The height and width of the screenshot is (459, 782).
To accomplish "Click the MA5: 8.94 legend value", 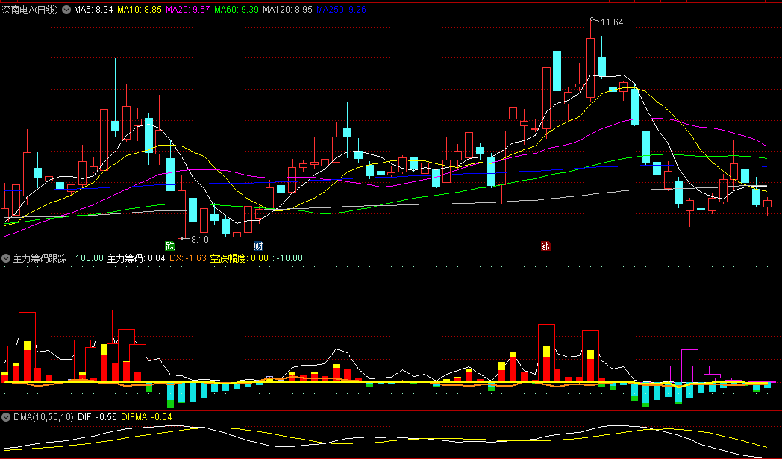I will pos(93,10).
